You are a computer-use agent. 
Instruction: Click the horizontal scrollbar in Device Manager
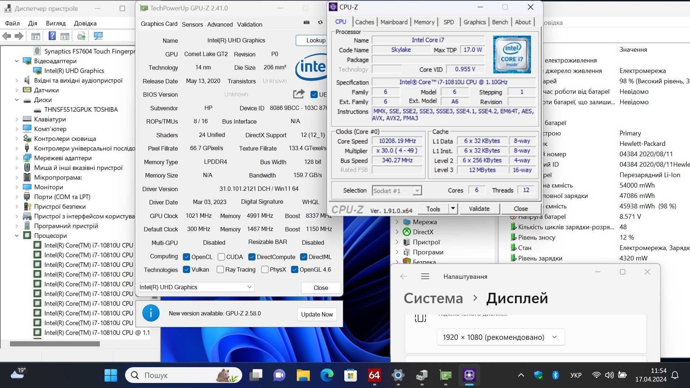point(55,344)
